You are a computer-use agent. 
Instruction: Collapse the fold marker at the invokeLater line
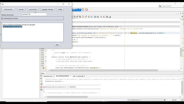pos(46,68)
